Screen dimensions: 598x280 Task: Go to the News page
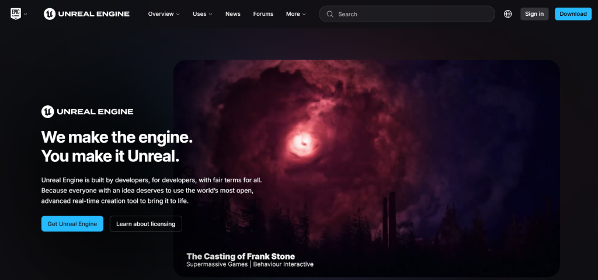tap(232, 14)
